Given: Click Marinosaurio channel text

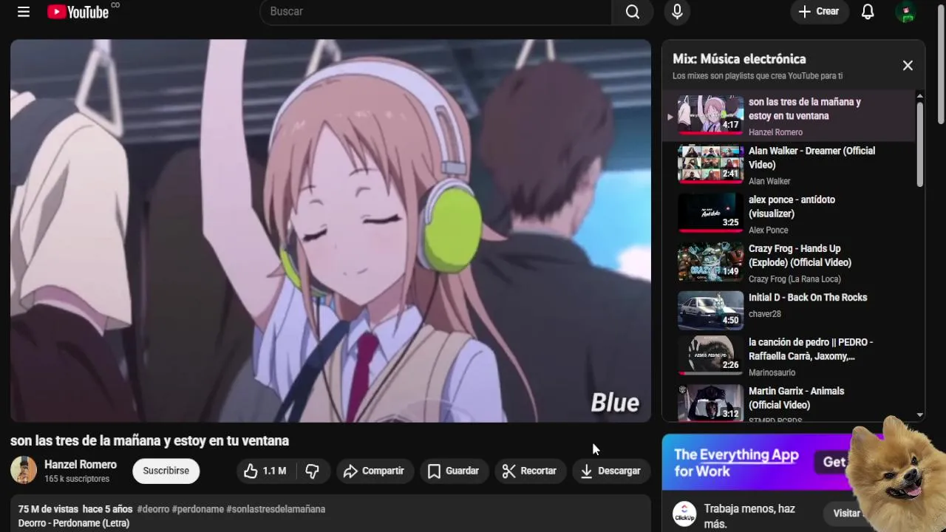Looking at the screenshot, I should click(x=772, y=372).
